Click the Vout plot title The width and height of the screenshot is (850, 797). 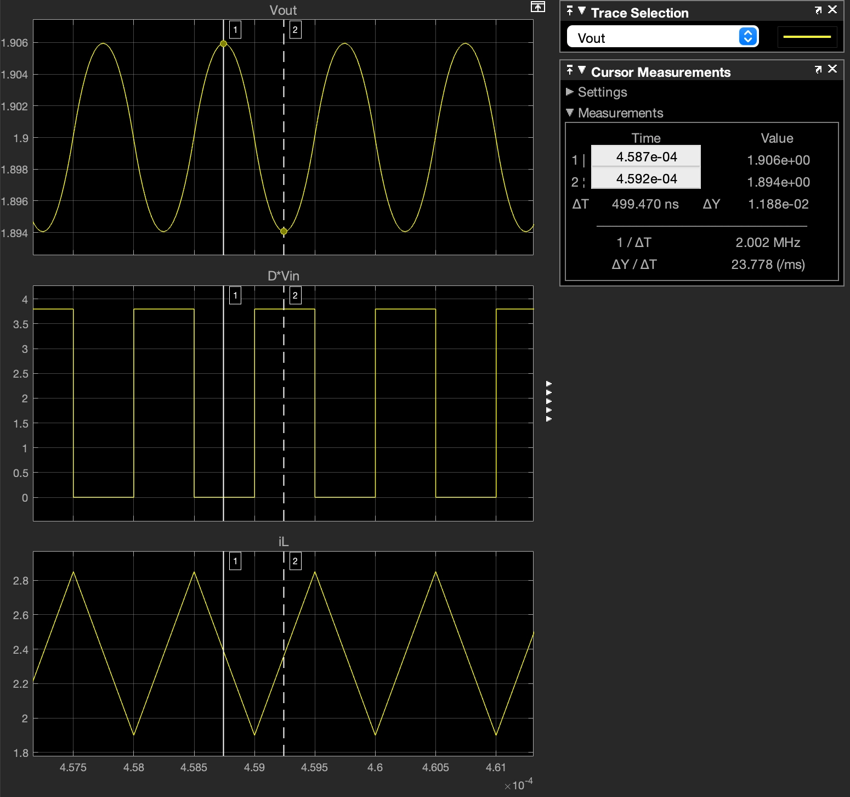tap(283, 10)
